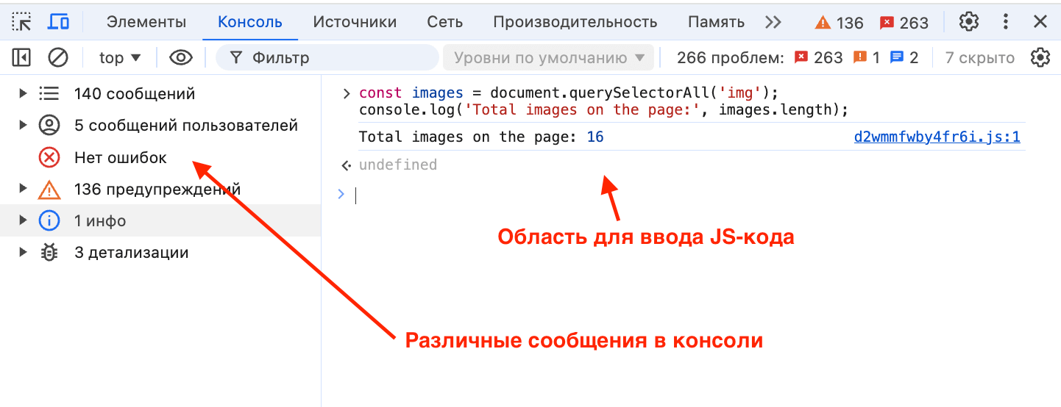The width and height of the screenshot is (1061, 407).
Task: Click the undefined return value line
Action: pos(398,165)
